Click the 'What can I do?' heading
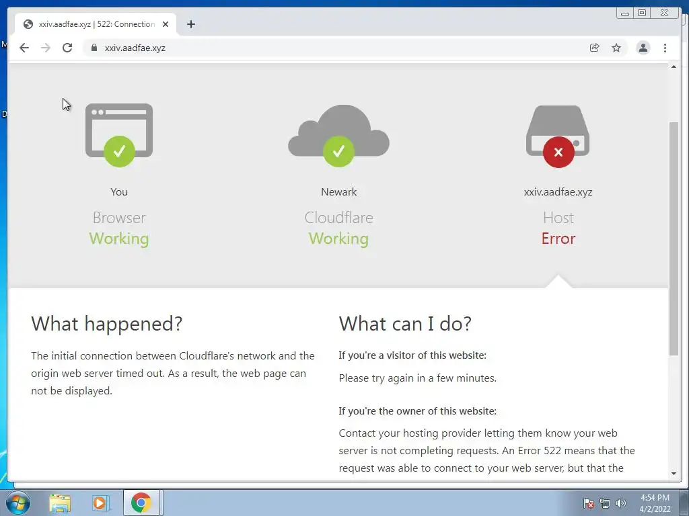 coord(405,324)
